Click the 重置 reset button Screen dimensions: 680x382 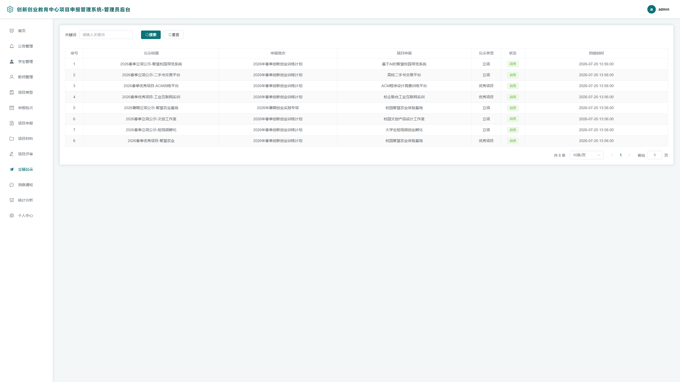pos(174,35)
